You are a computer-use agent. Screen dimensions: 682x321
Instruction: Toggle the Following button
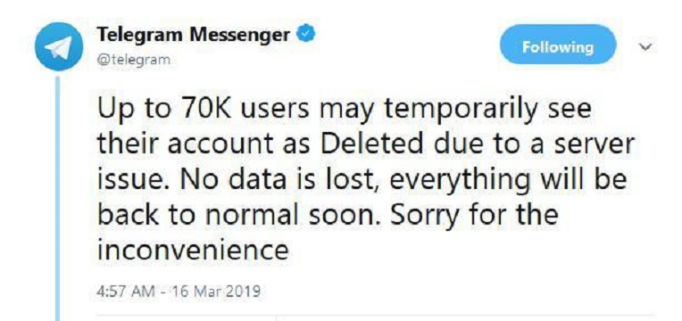[558, 45]
